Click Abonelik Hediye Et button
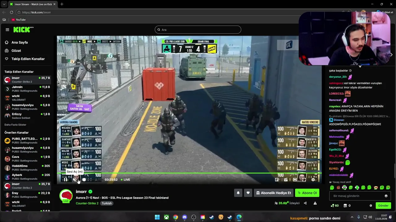 click(x=273, y=193)
